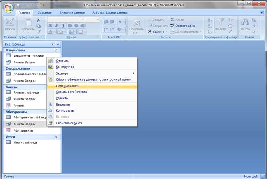Click the help question mark icon
Image resolution: width=267 pixels, height=179 pixels.
[x=262, y=12]
